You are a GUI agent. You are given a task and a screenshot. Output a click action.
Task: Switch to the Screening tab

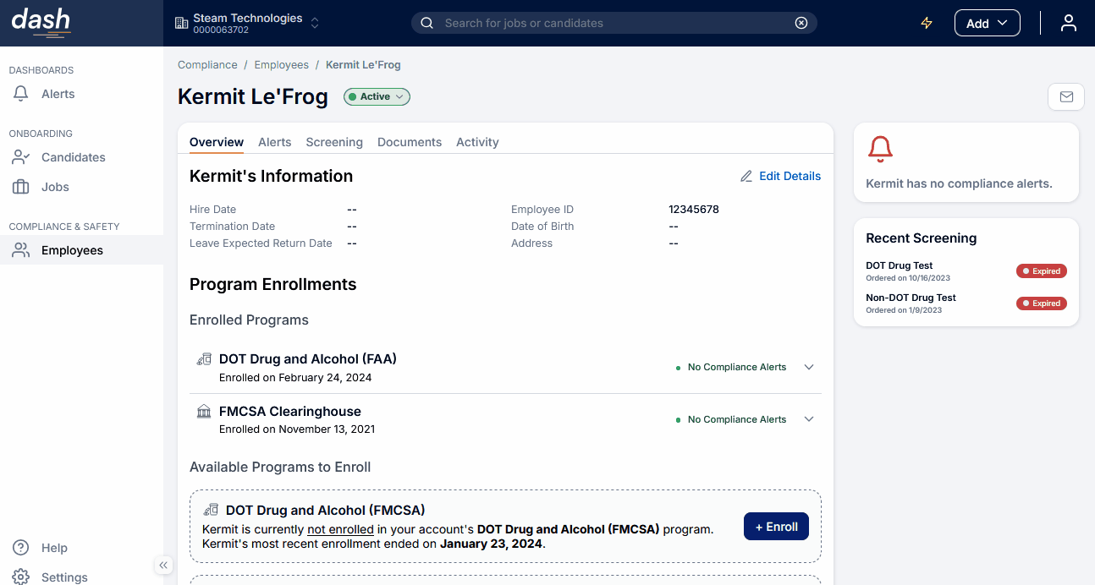coord(334,142)
